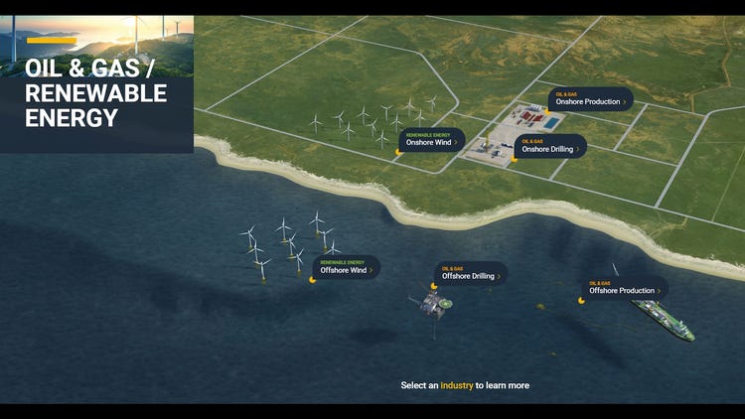Click the wind turbine header photo
This screenshot has width=745, height=419.
coord(97,47)
